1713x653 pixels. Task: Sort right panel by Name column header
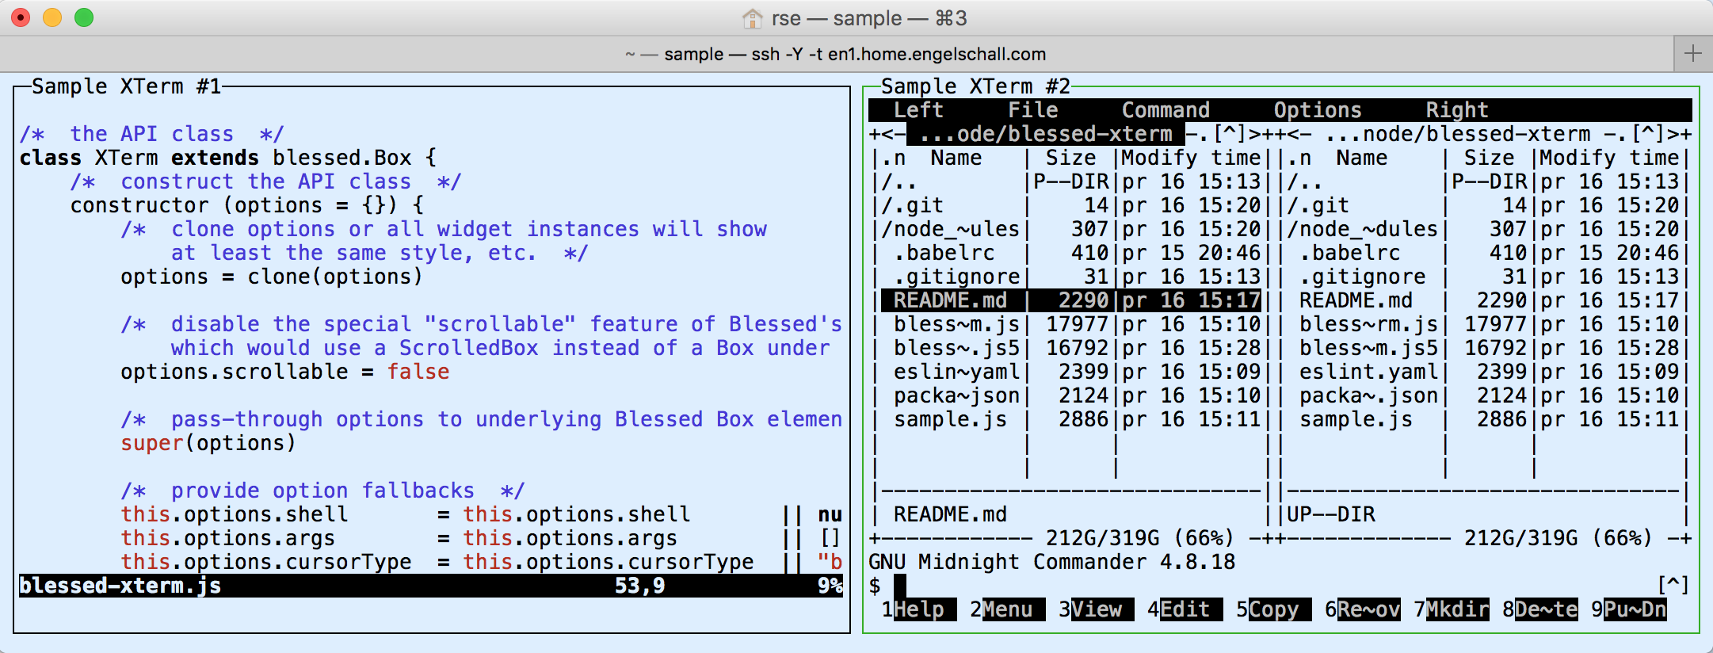click(x=1362, y=158)
